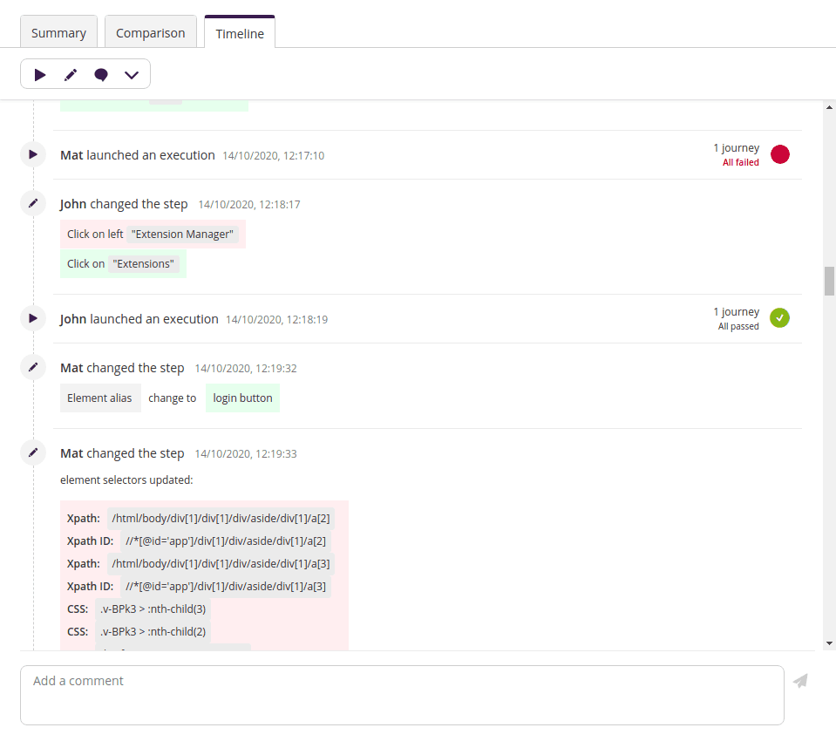The image size is (836, 748).
Task: Select the Timeline tab
Action: point(240,33)
